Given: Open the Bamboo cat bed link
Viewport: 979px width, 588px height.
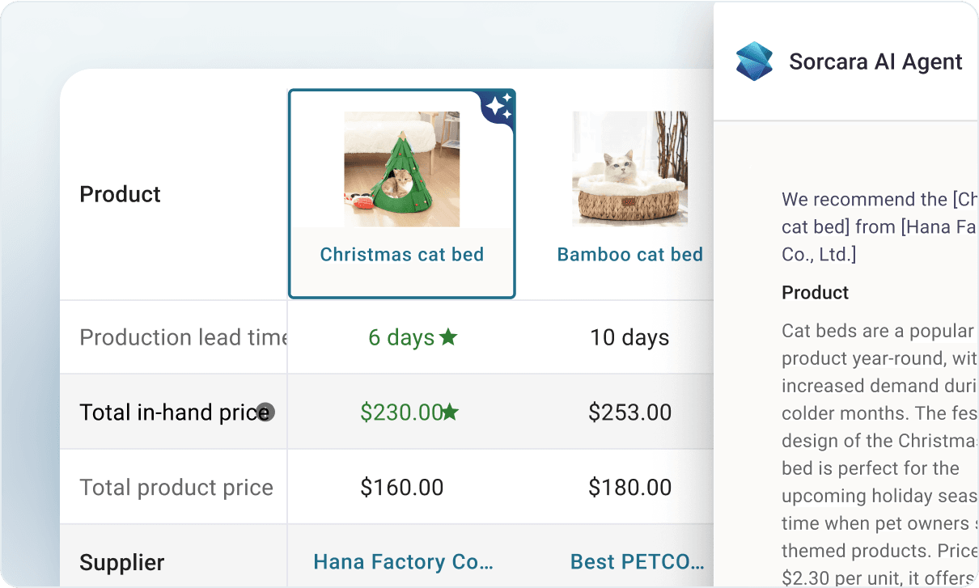Looking at the screenshot, I should point(630,254).
